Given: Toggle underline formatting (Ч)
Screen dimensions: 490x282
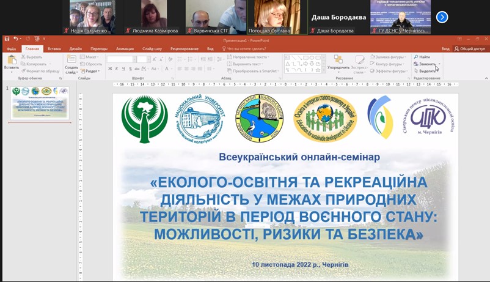Looking at the screenshot, I should pos(123,69).
